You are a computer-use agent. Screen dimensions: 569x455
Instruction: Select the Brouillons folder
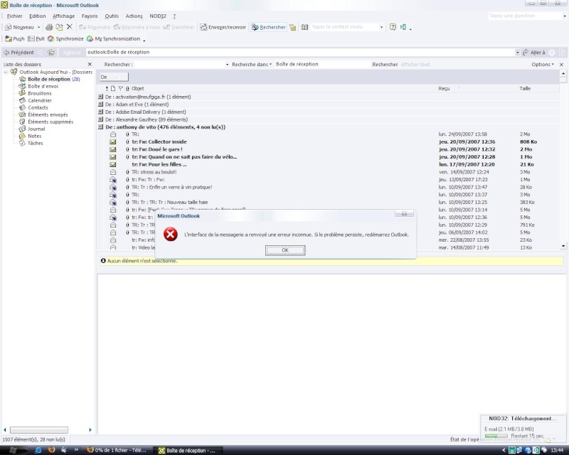click(40, 94)
